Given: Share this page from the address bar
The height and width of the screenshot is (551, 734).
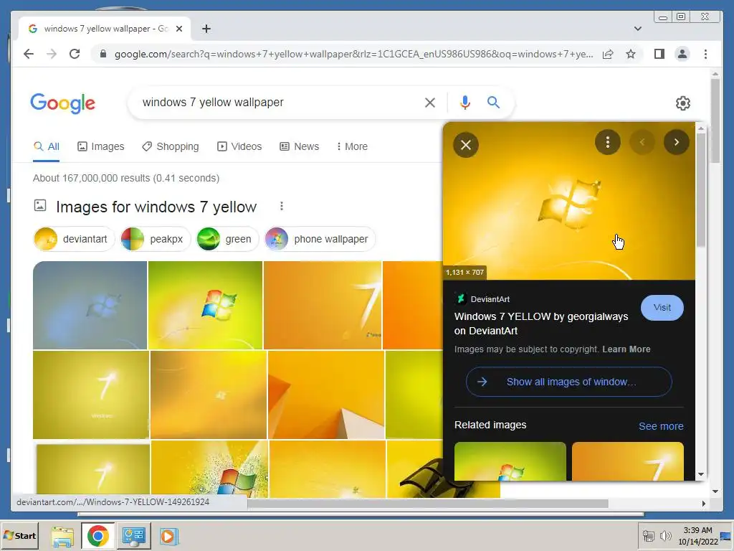Looking at the screenshot, I should coord(608,54).
